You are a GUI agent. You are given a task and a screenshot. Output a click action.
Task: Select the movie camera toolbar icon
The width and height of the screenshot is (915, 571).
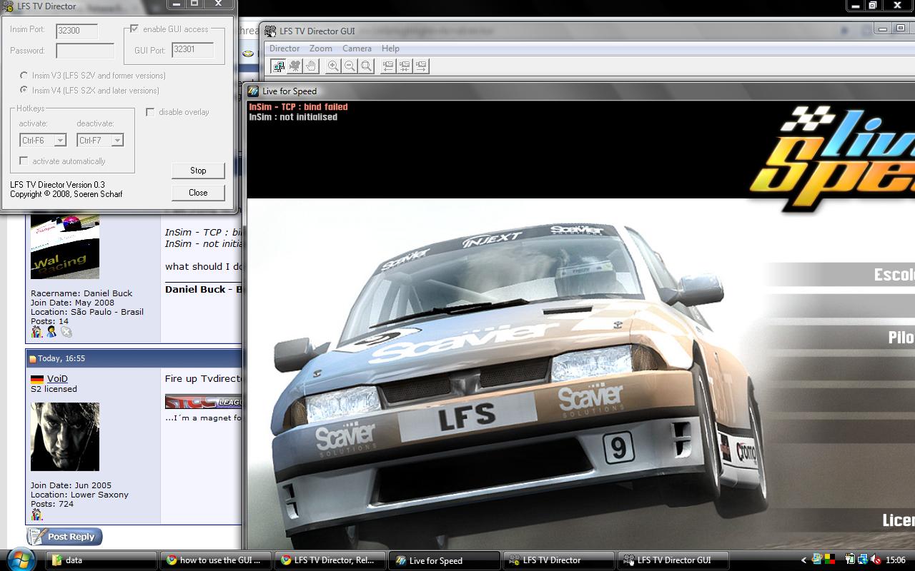295,66
